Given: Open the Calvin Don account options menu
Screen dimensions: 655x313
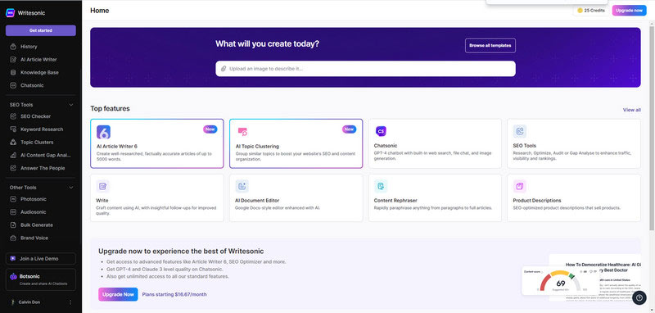Looking at the screenshot, I should point(70,302).
